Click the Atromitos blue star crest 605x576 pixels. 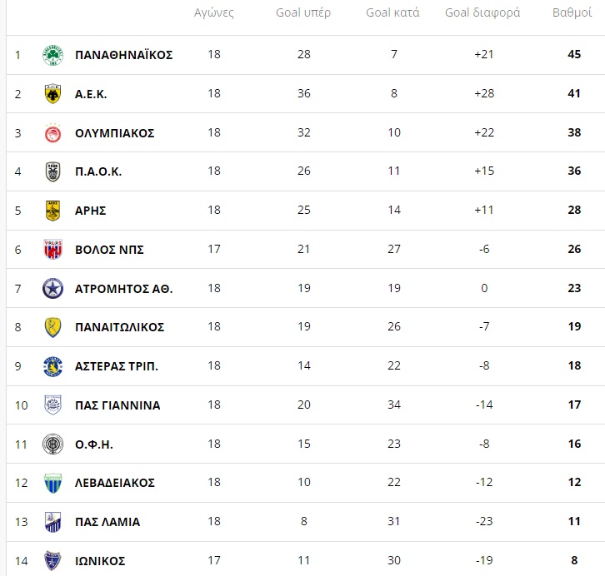click(52, 289)
